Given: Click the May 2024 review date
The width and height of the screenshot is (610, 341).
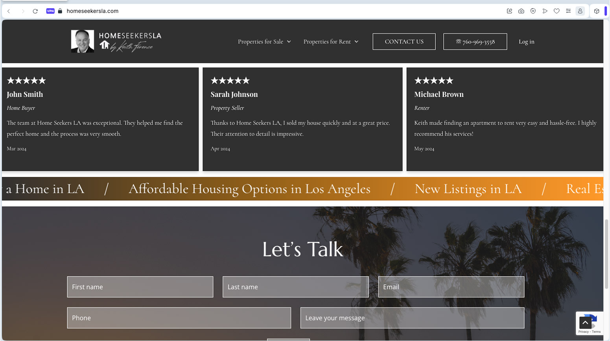Looking at the screenshot, I should click(x=424, y=149).
